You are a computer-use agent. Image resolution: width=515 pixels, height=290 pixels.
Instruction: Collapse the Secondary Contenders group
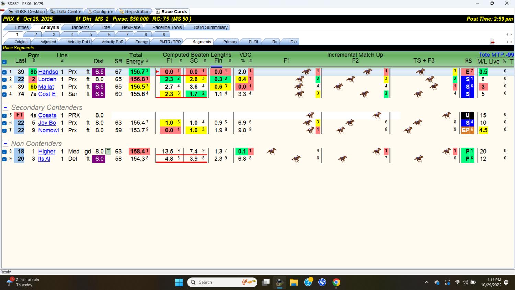[x=5, y=108]
